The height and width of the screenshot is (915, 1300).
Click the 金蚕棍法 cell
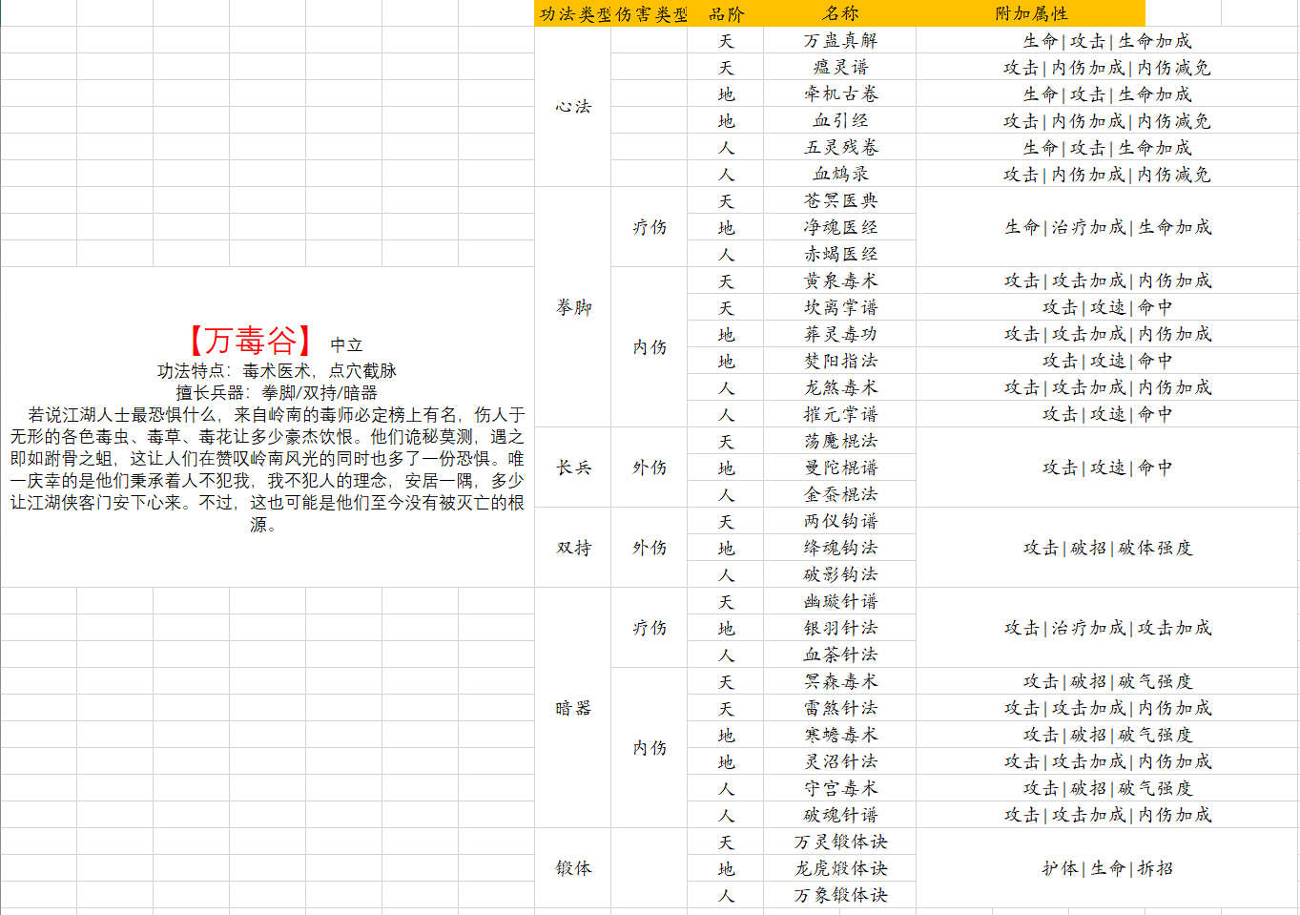(x=840, y=494)
